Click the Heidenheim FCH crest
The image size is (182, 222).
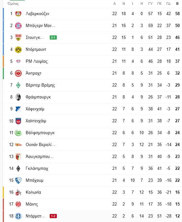(18, 121)
